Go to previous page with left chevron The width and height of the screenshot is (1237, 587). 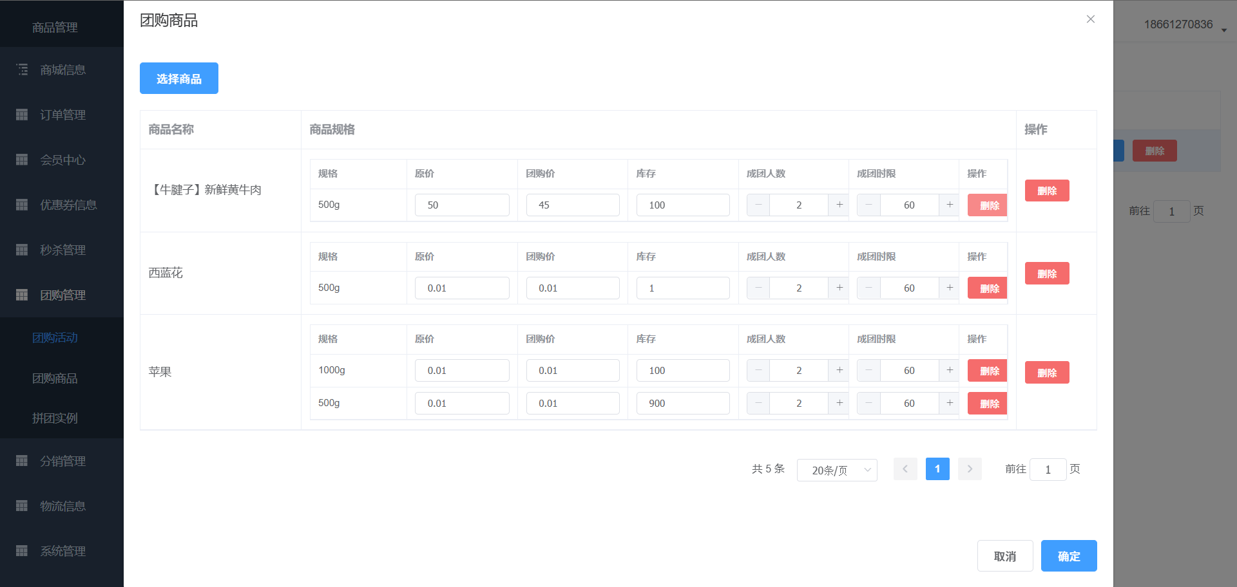[x=905, y=469]
